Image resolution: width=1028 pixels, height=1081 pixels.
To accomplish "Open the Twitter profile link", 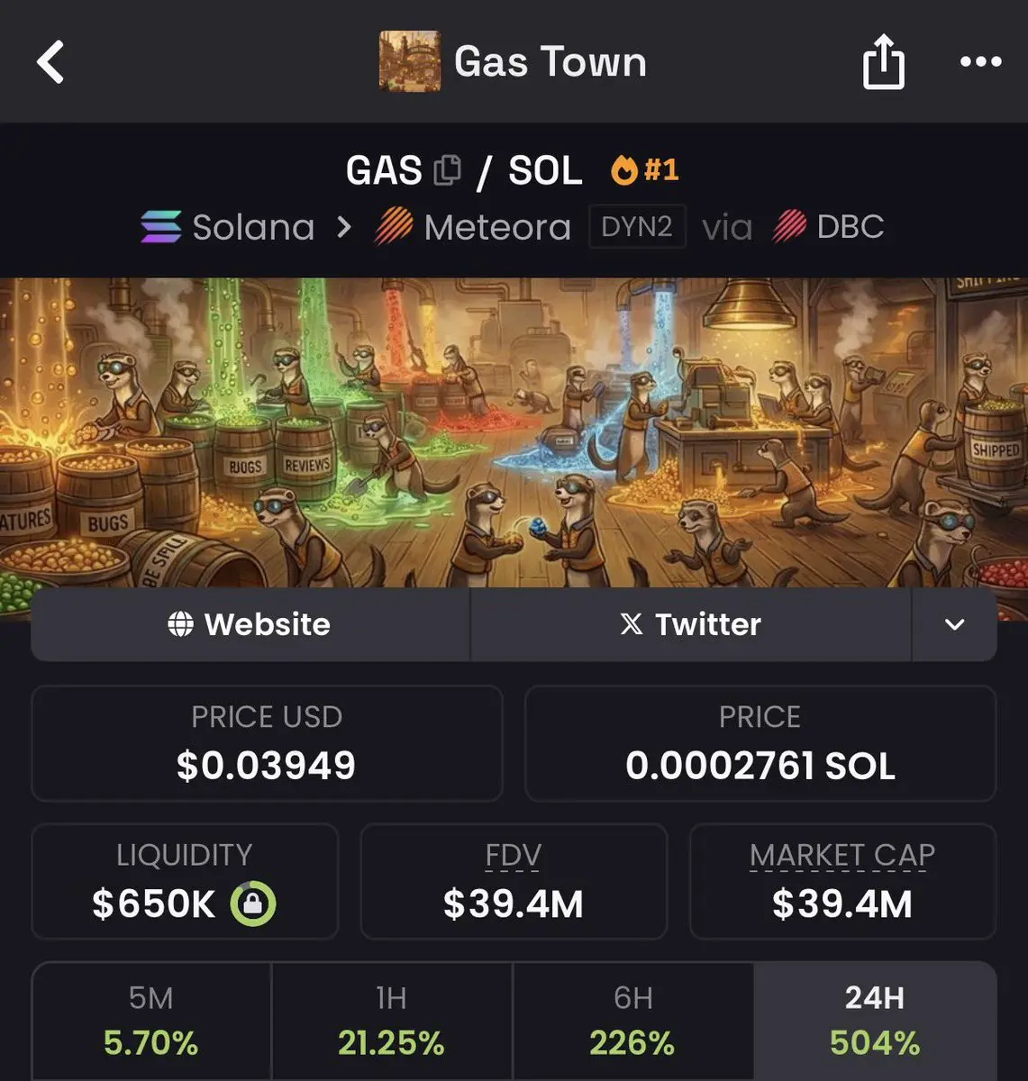I will point(690,624).
